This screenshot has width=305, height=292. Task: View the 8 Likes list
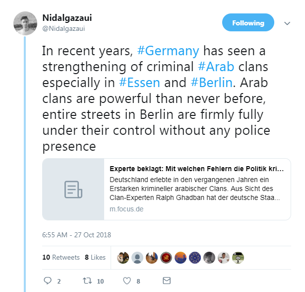click(x=95, y=257)
